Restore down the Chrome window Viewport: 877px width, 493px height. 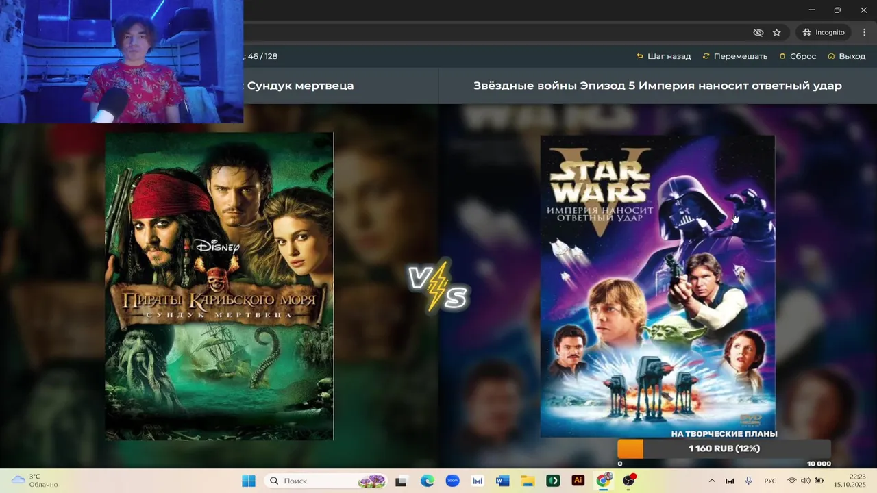[837, 10]
